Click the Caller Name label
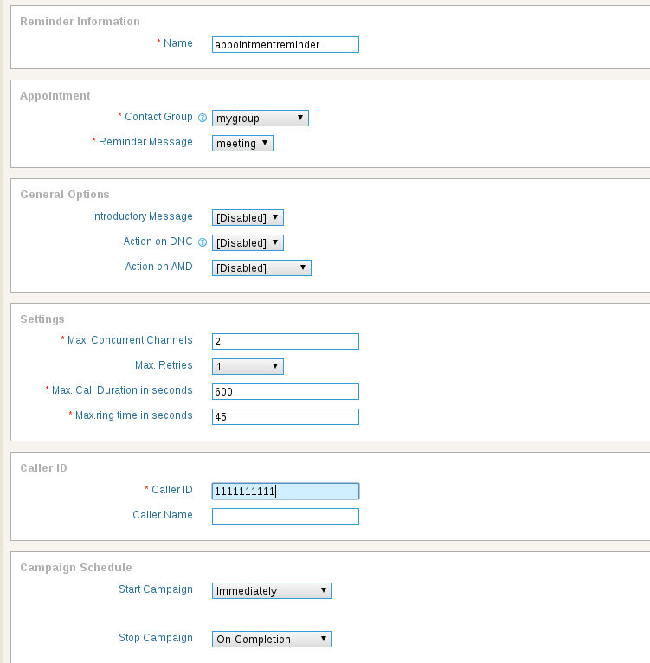The height and width of the screenshot is (663, 650). tap(163, 515)
